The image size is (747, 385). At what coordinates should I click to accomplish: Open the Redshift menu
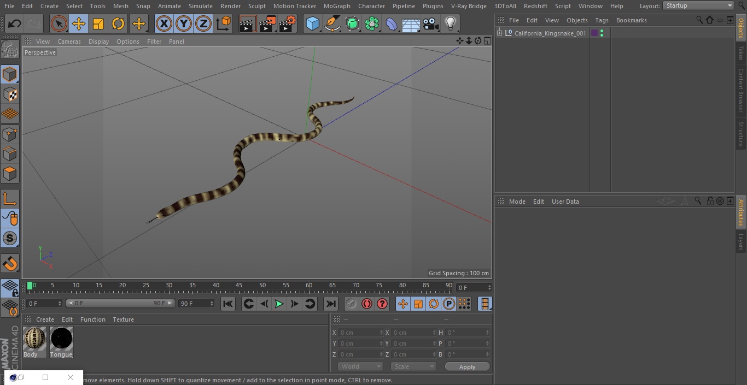[535, 6]
